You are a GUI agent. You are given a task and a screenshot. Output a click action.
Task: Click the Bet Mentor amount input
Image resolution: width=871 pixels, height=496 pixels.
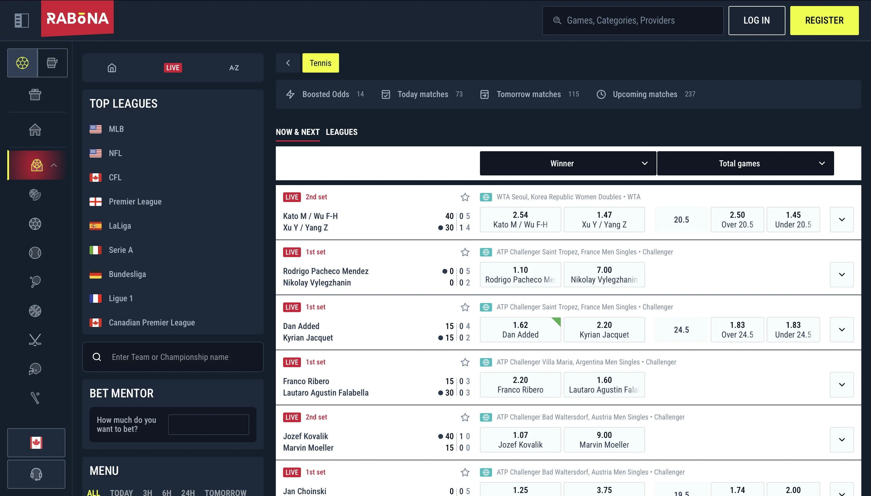point(208,424)
